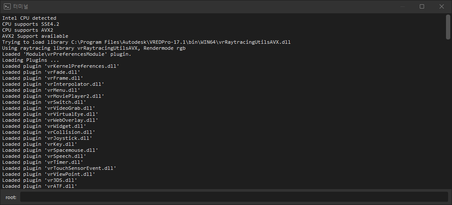Click the 'vrTouchSensorEvent.dll' plugin line

(59, 168)
